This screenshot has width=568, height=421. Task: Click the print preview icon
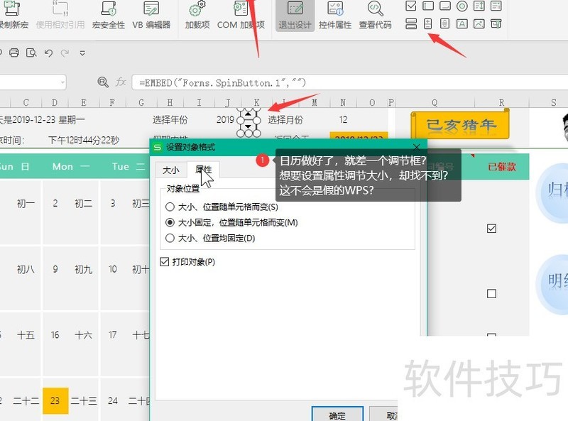[x=31, y=53]
